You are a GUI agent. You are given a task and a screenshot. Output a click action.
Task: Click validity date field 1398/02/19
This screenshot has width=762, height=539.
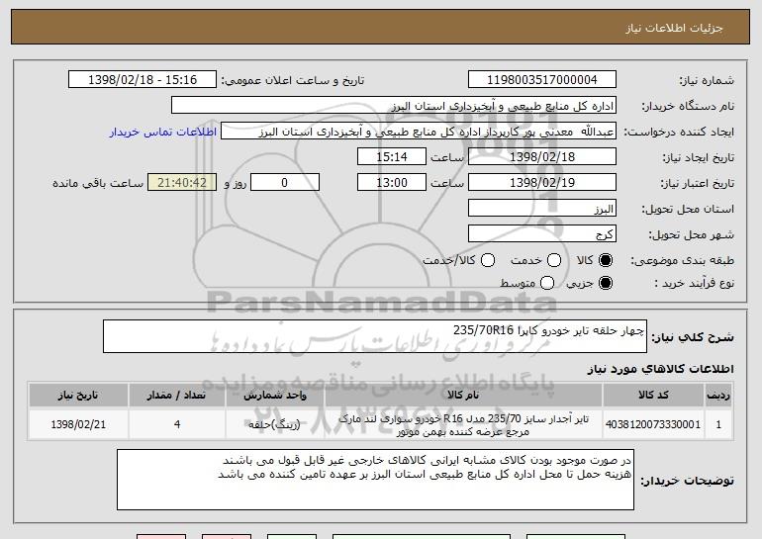tap(542, 183)
